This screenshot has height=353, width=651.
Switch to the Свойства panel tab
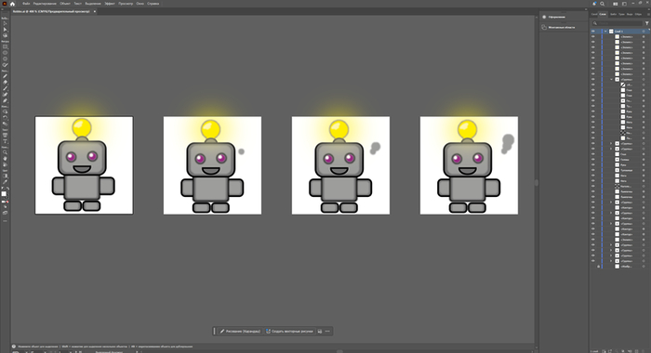point(594,14)
